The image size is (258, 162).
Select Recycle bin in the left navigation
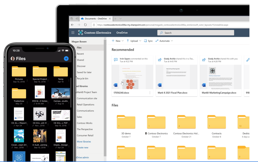(x=82, y=78)
